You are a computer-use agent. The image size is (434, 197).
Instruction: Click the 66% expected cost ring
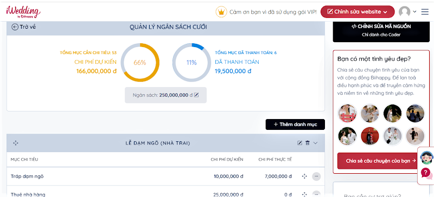tap(140, 62)
